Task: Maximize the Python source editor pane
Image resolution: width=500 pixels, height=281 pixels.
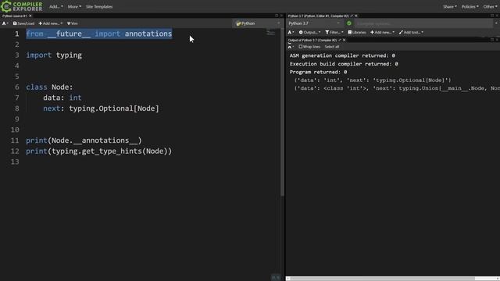Action: 277,16
